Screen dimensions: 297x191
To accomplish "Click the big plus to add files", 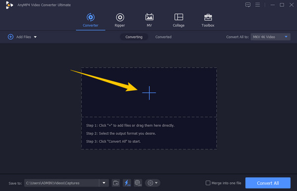I will (x=149, y=93).
